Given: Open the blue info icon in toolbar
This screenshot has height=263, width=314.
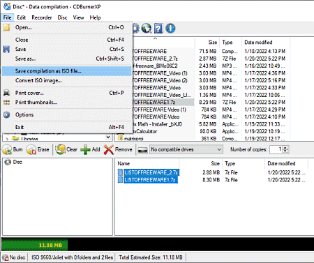Looking at the screenshot, I should pos(170,29).
